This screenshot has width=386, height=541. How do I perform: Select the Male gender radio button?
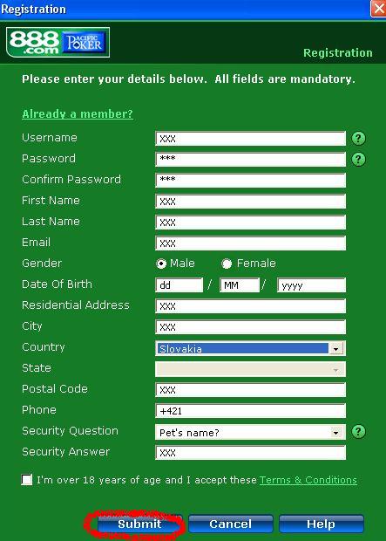(x=161, y=264)
